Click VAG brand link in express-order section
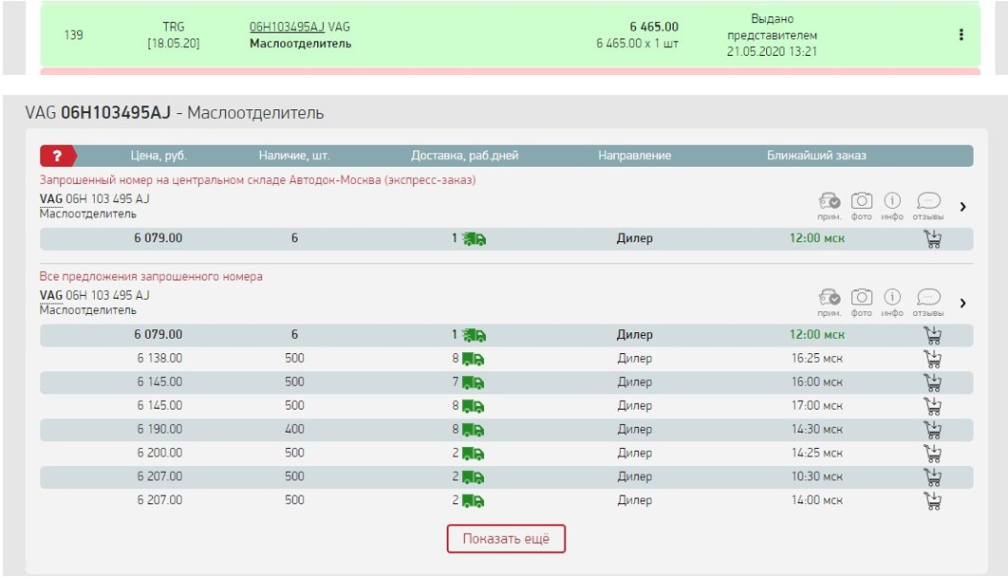The image size is (1008, 577). pyautogui.click(x=50, y=199)
